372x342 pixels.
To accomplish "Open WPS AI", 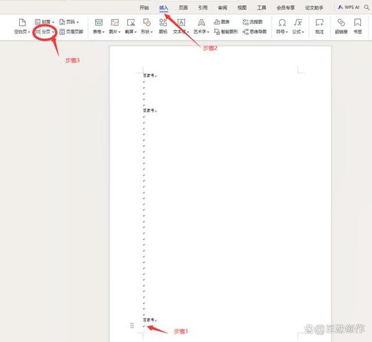I will pyautogui.click(x=349, y=8).
